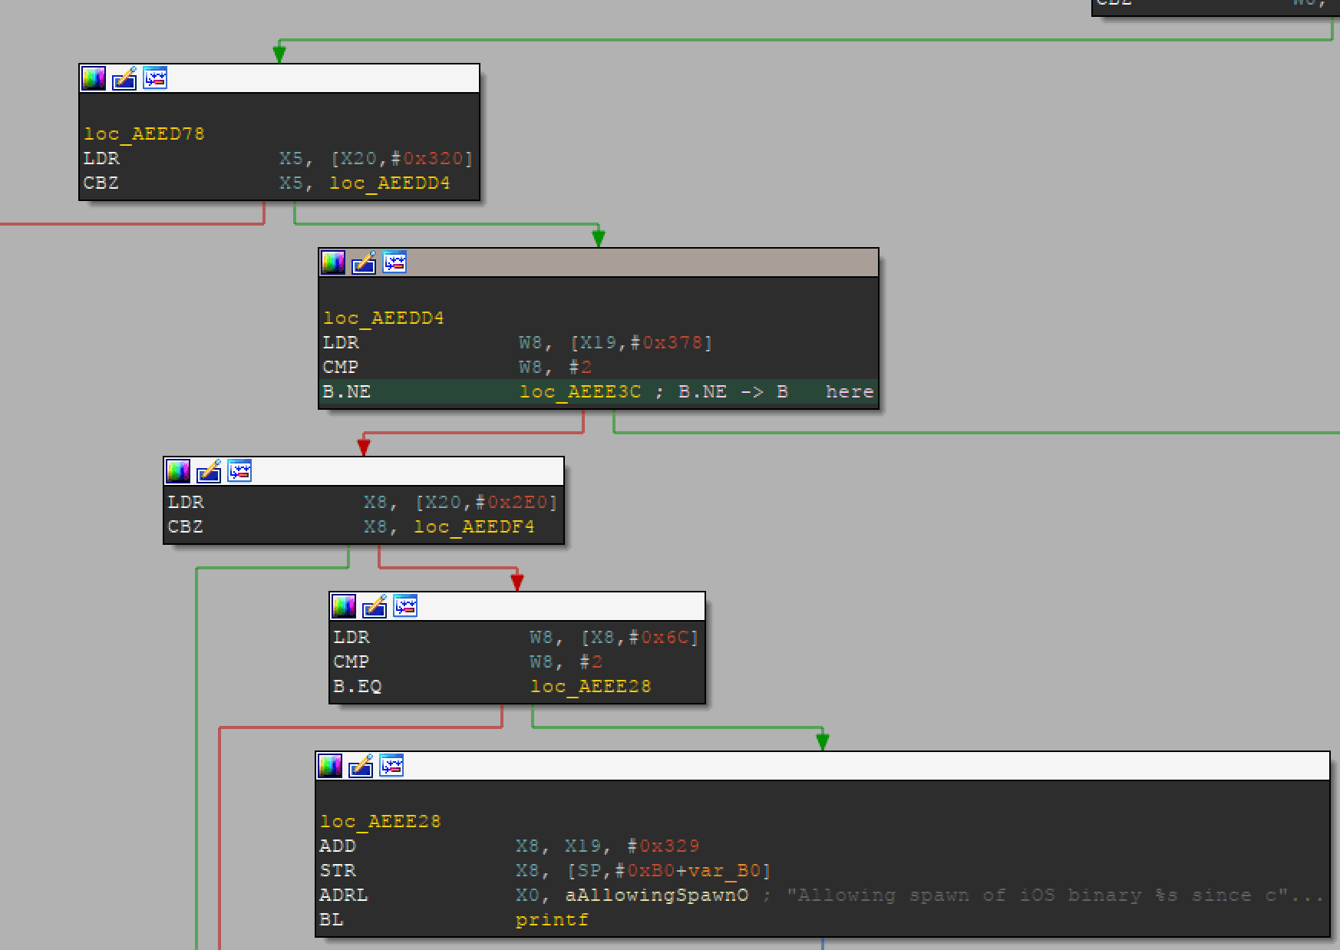Click group nodes icon on loc_AEEDD4 block
Viewport: 1340px width, 950px height.
pos(394,262)
